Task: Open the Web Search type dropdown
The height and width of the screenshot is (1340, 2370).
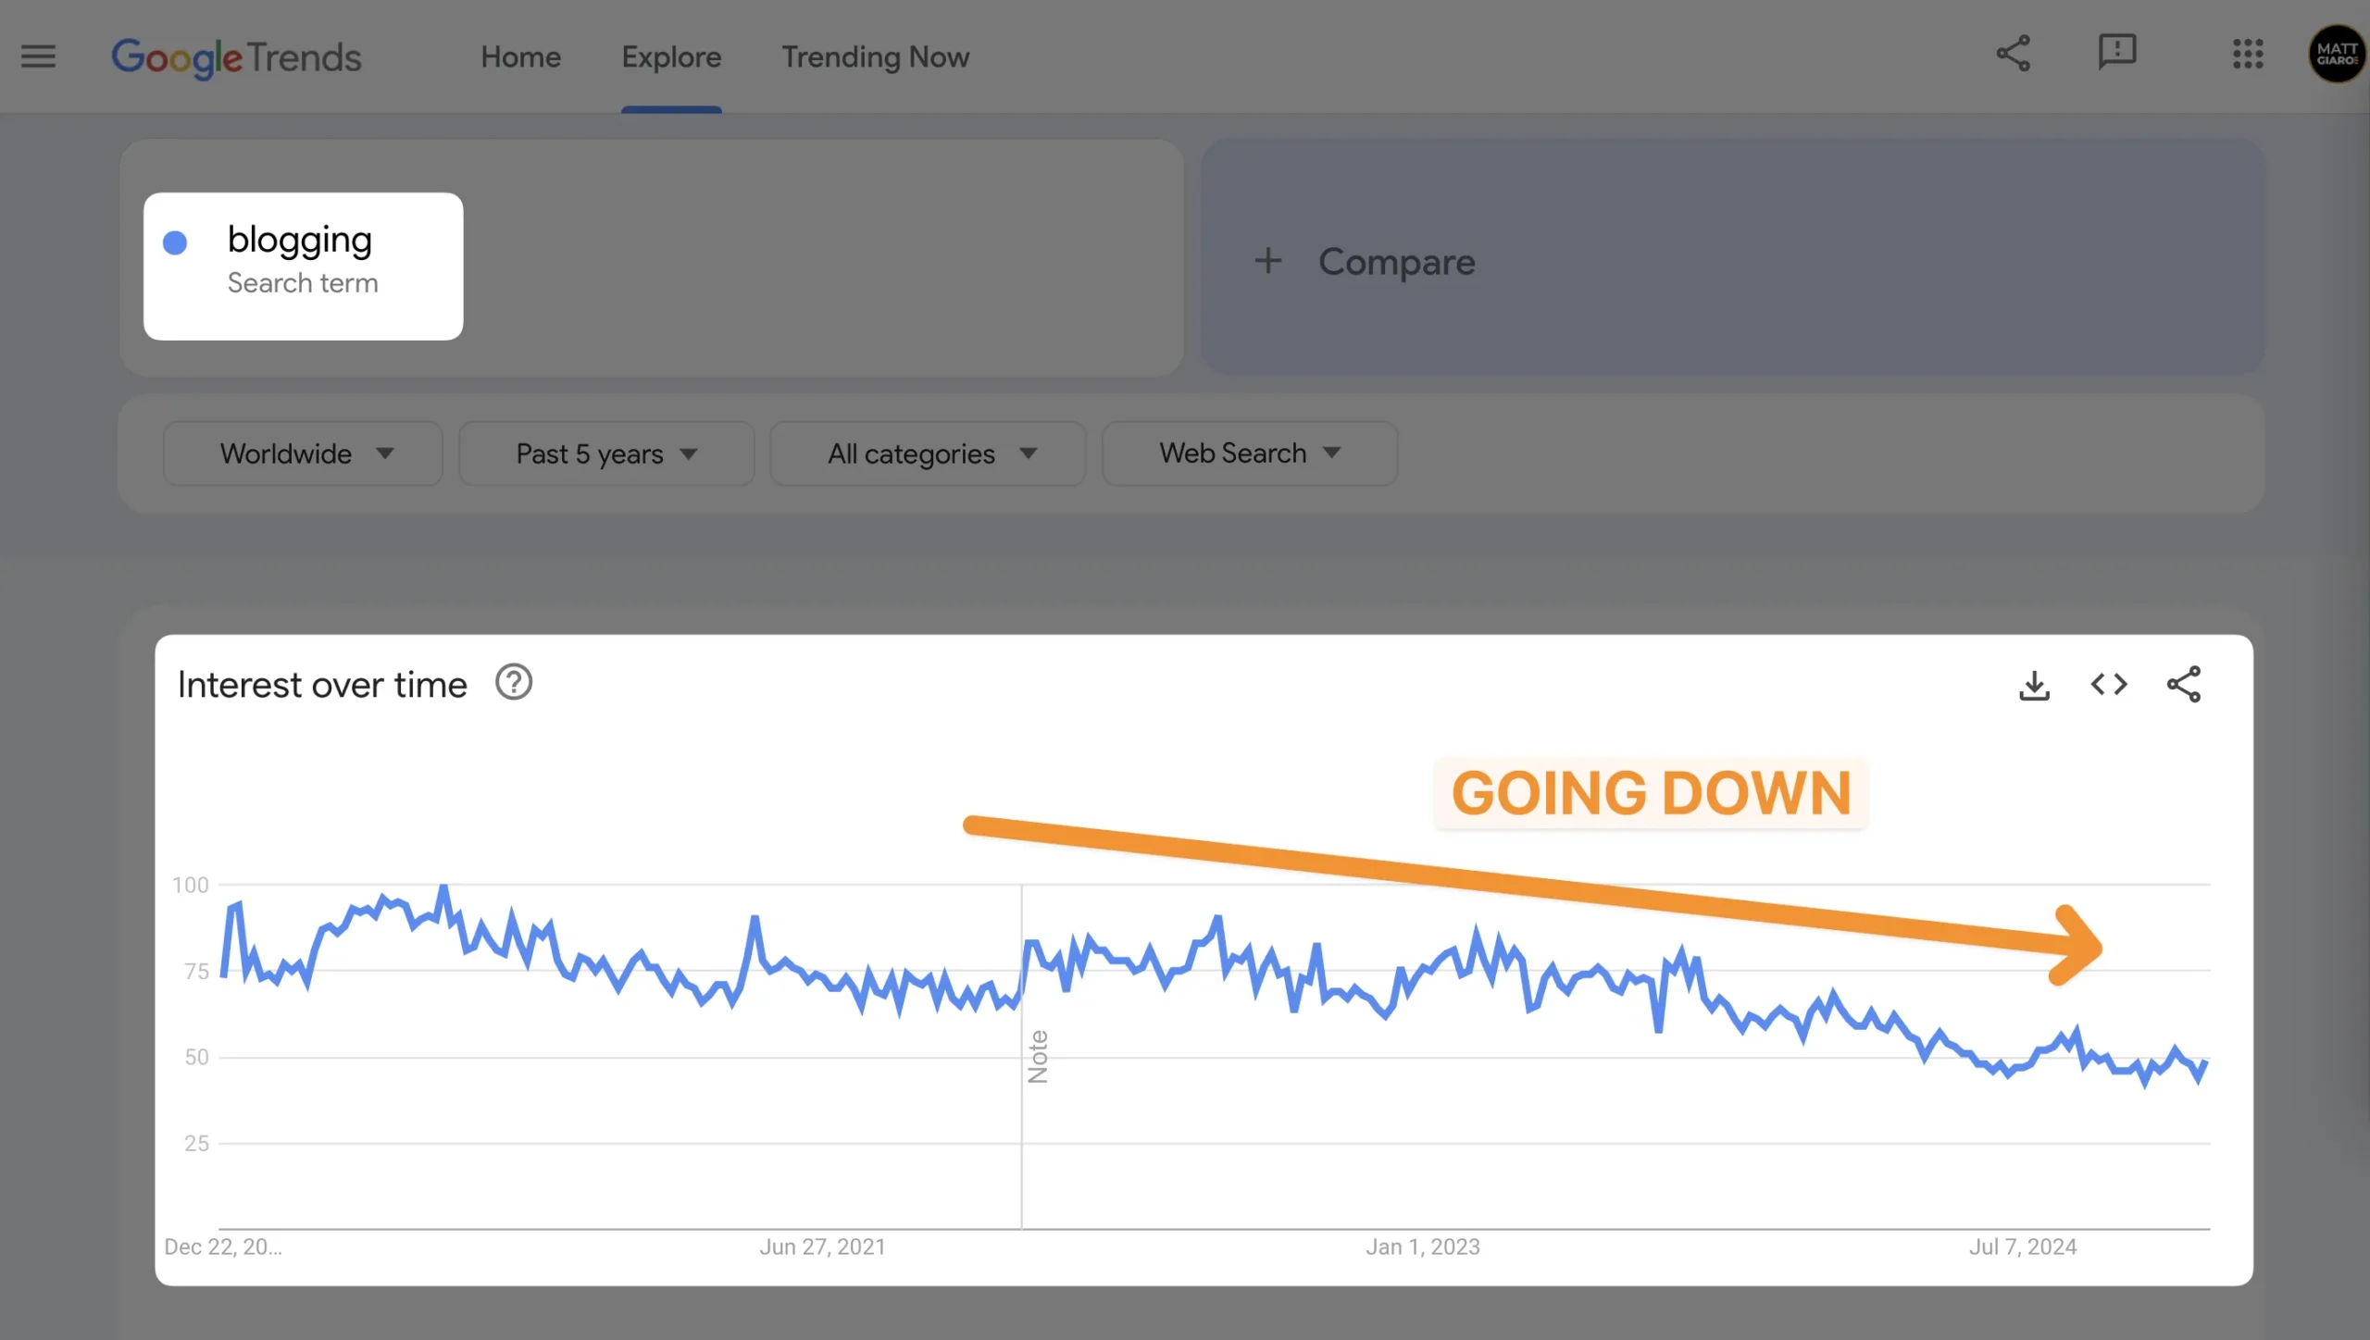Action: coord(1250,453)
